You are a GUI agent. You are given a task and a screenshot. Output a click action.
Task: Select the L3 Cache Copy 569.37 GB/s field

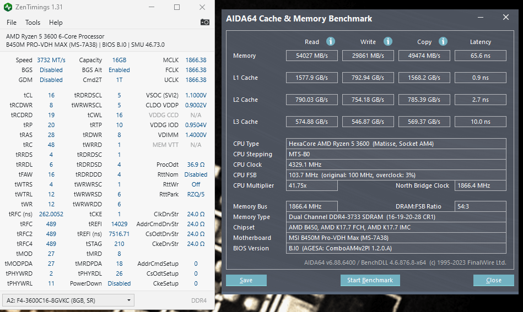424,122
